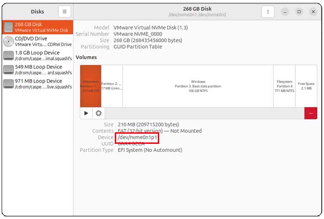Screen dimensions: 324x219
Task: Click the model text VMware Virtual NVMe Disk (1.3)
Action: tap(150, 28)
